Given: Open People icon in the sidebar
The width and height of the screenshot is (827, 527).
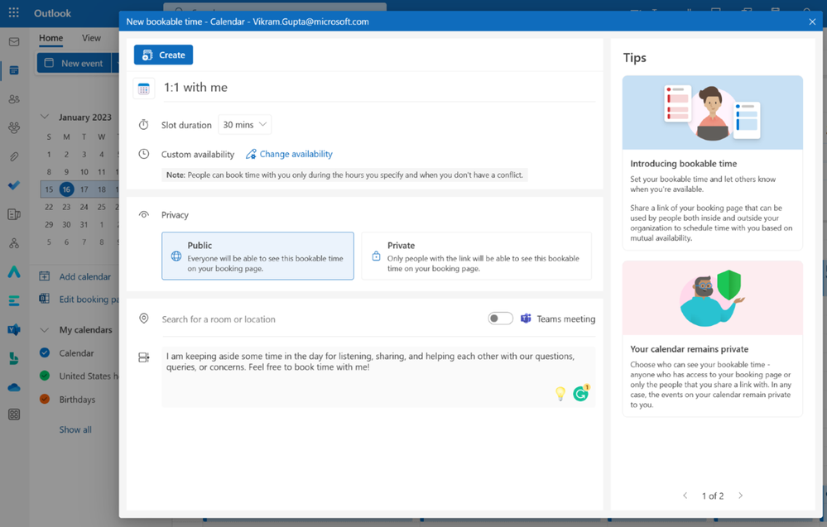Looking at the screenshot, I should pyautogui.click(x=14, y=99).
